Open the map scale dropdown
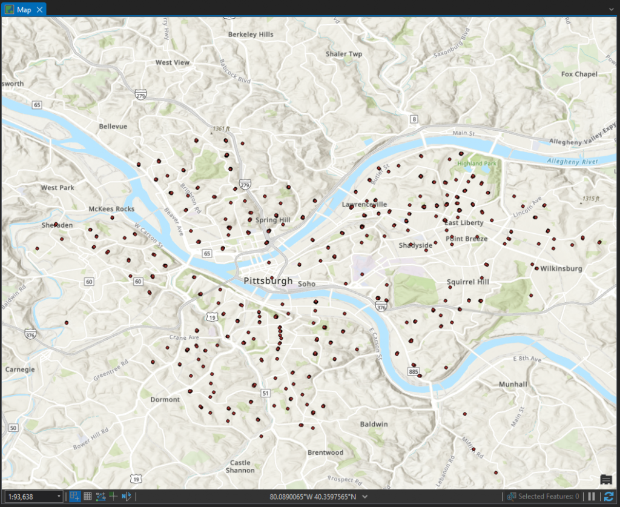Viewport: 620px width, 507px height. click(x=59, y=497)
